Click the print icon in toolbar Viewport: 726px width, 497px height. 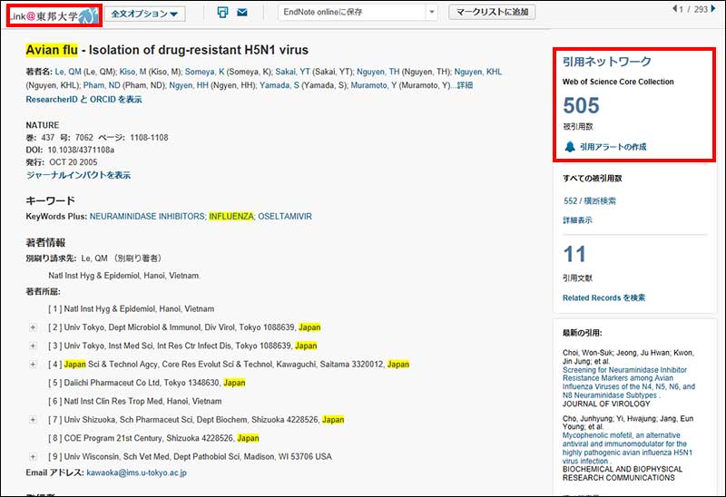coord(222,13)
